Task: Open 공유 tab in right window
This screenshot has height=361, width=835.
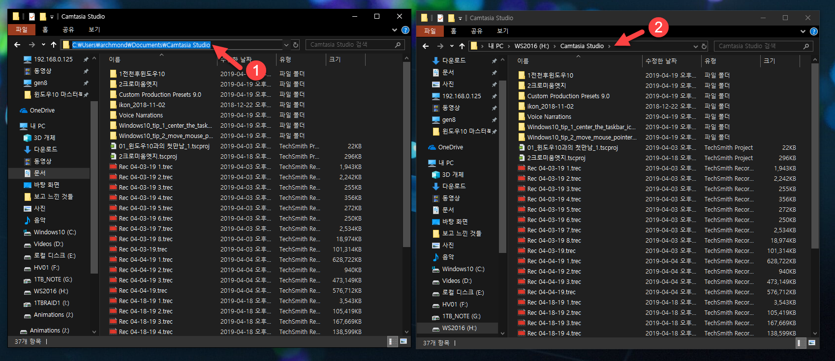Action: pyautogui.click(x=476, y=31)
